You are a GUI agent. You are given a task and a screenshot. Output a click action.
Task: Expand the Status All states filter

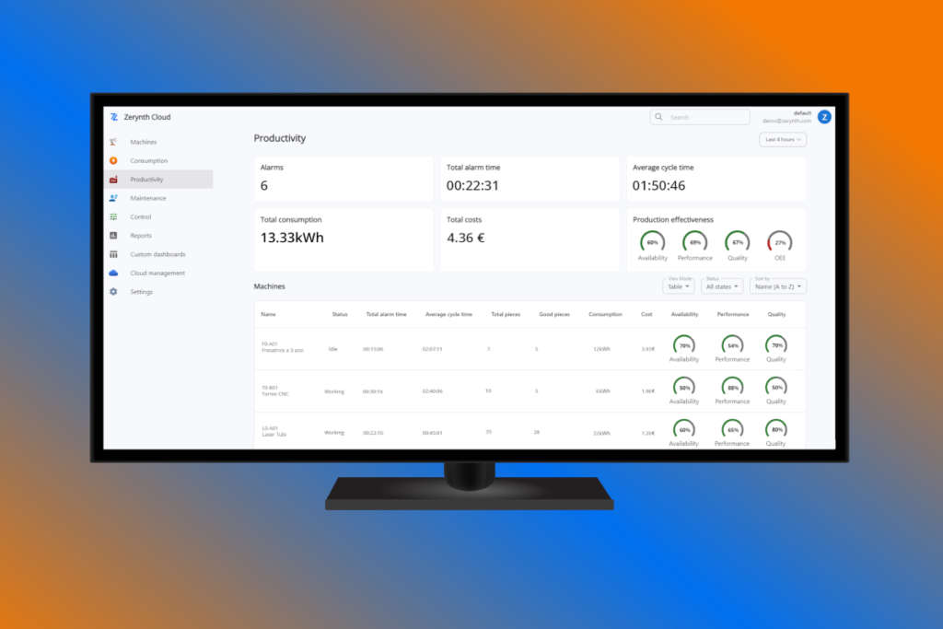point(722,286)
